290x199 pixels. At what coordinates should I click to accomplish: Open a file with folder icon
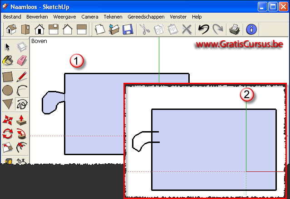[x=114, y=29]
